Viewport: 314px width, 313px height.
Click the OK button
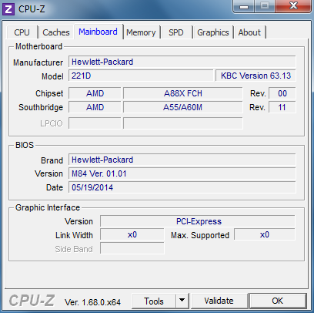pyautogui.click(x=278, y=301)
